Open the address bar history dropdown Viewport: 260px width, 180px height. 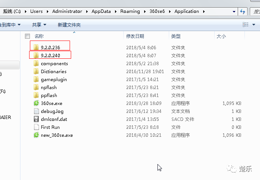[234, 12]
